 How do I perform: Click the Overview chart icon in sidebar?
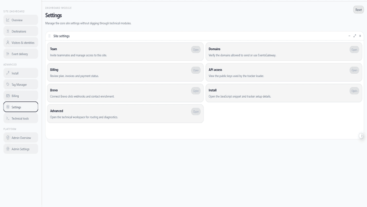[8, 20]
